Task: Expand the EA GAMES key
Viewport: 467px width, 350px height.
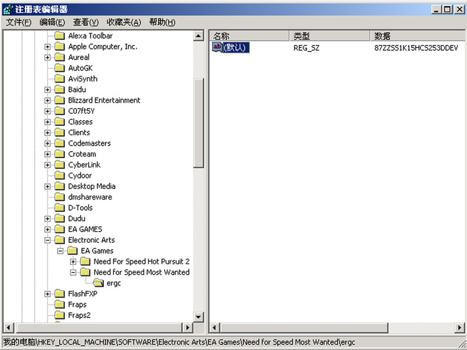Action: (x=47, y=229)
